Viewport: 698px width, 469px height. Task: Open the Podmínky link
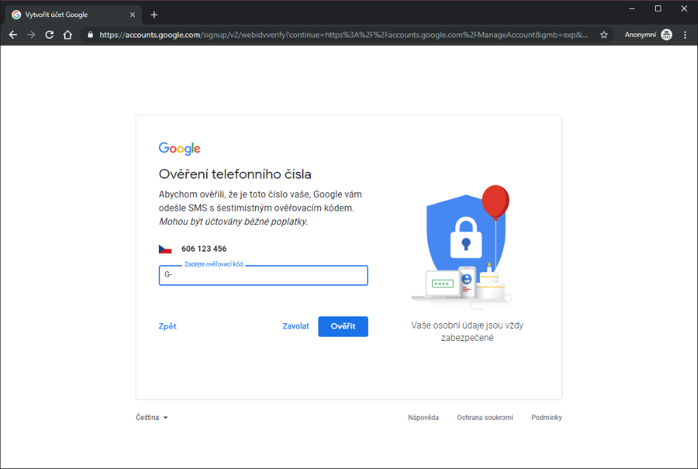[x=546, y=417]
